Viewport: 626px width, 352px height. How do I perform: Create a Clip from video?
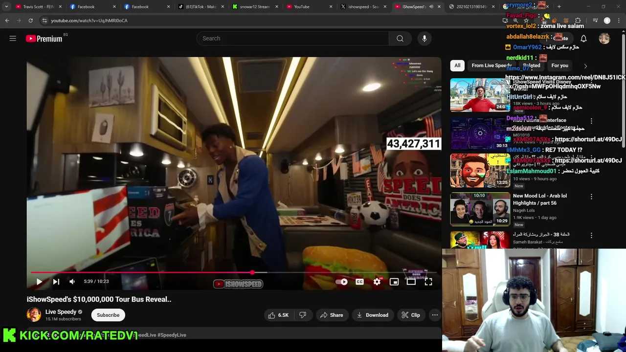411,315
